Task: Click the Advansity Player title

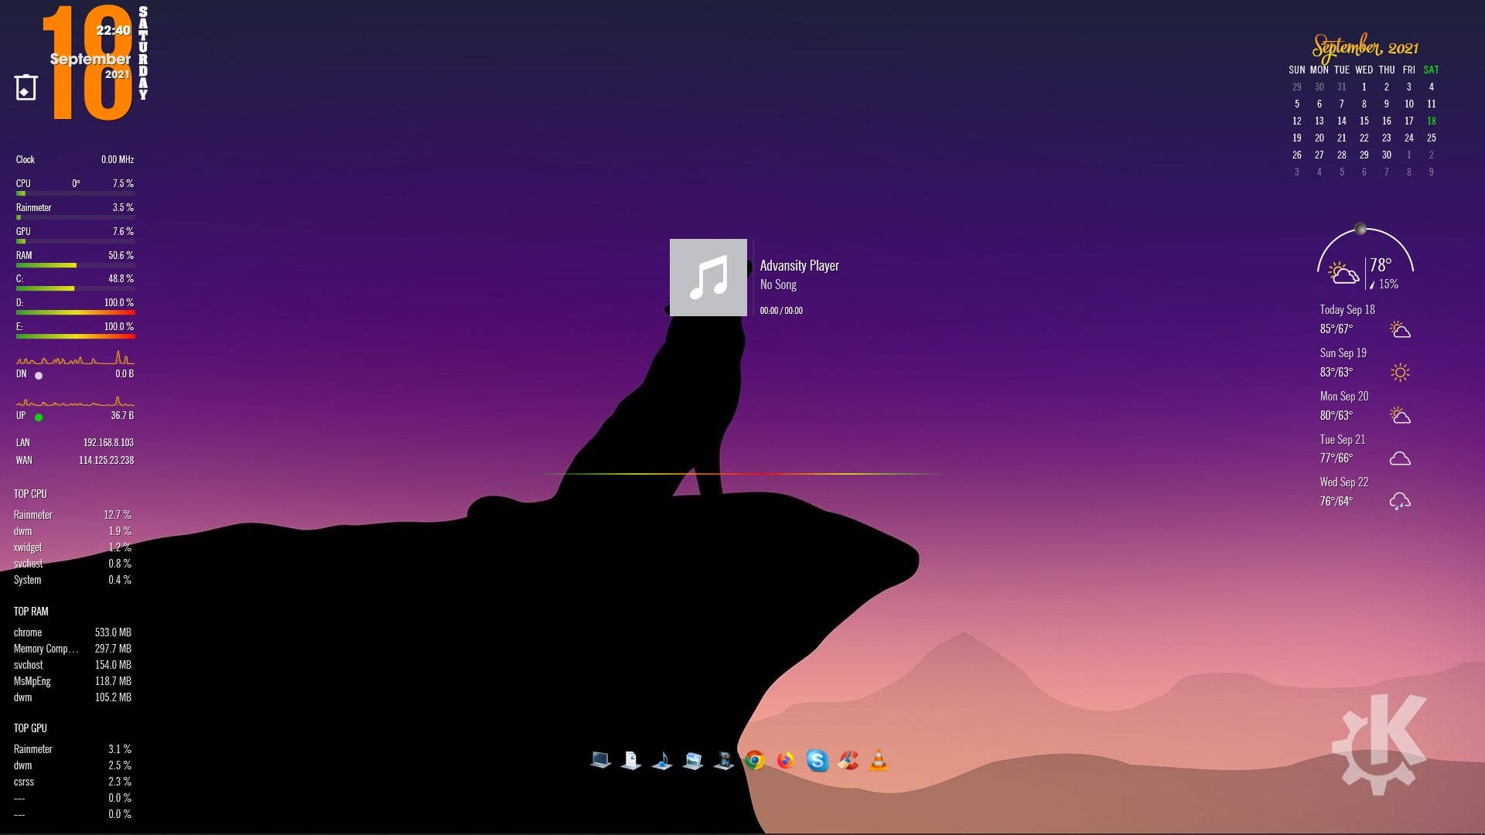Action: click(x=799, y=265)
